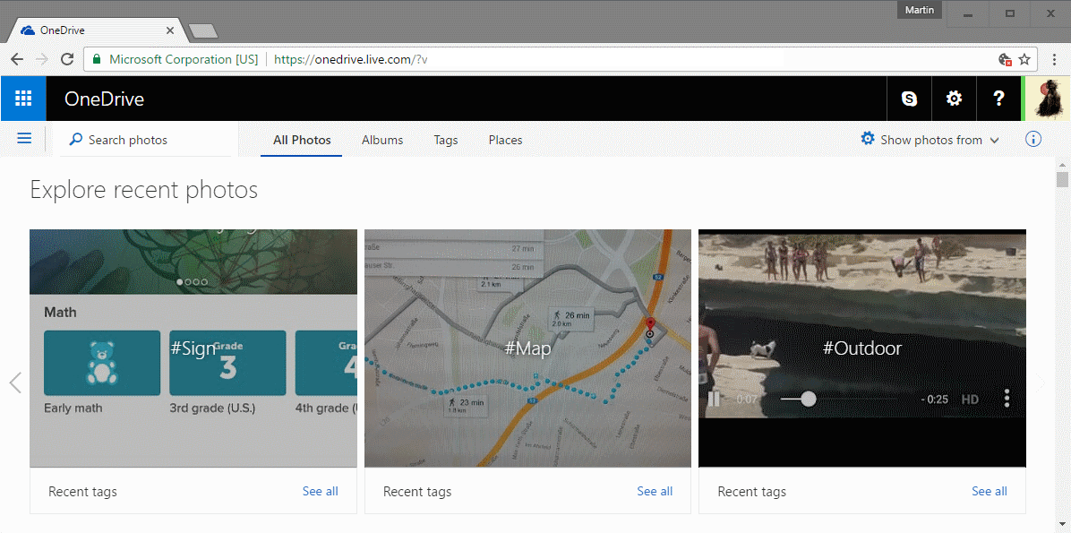Show the information details pane icon

click(1033, 140)
